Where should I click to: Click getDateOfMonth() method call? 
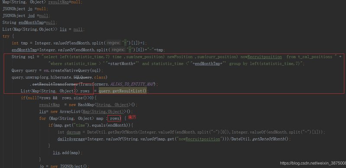pos(270,139)
